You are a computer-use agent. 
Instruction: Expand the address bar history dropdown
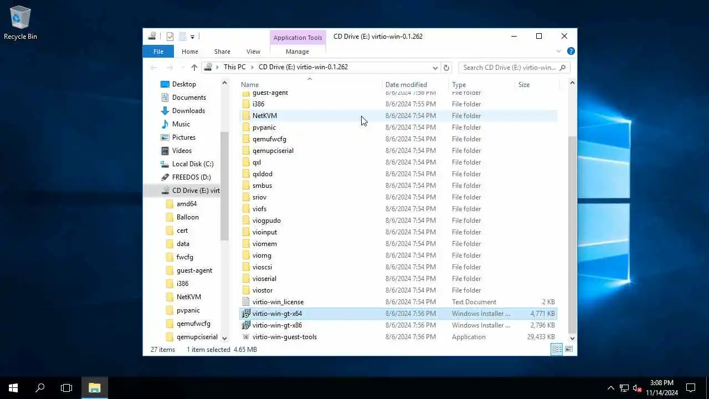435,68
